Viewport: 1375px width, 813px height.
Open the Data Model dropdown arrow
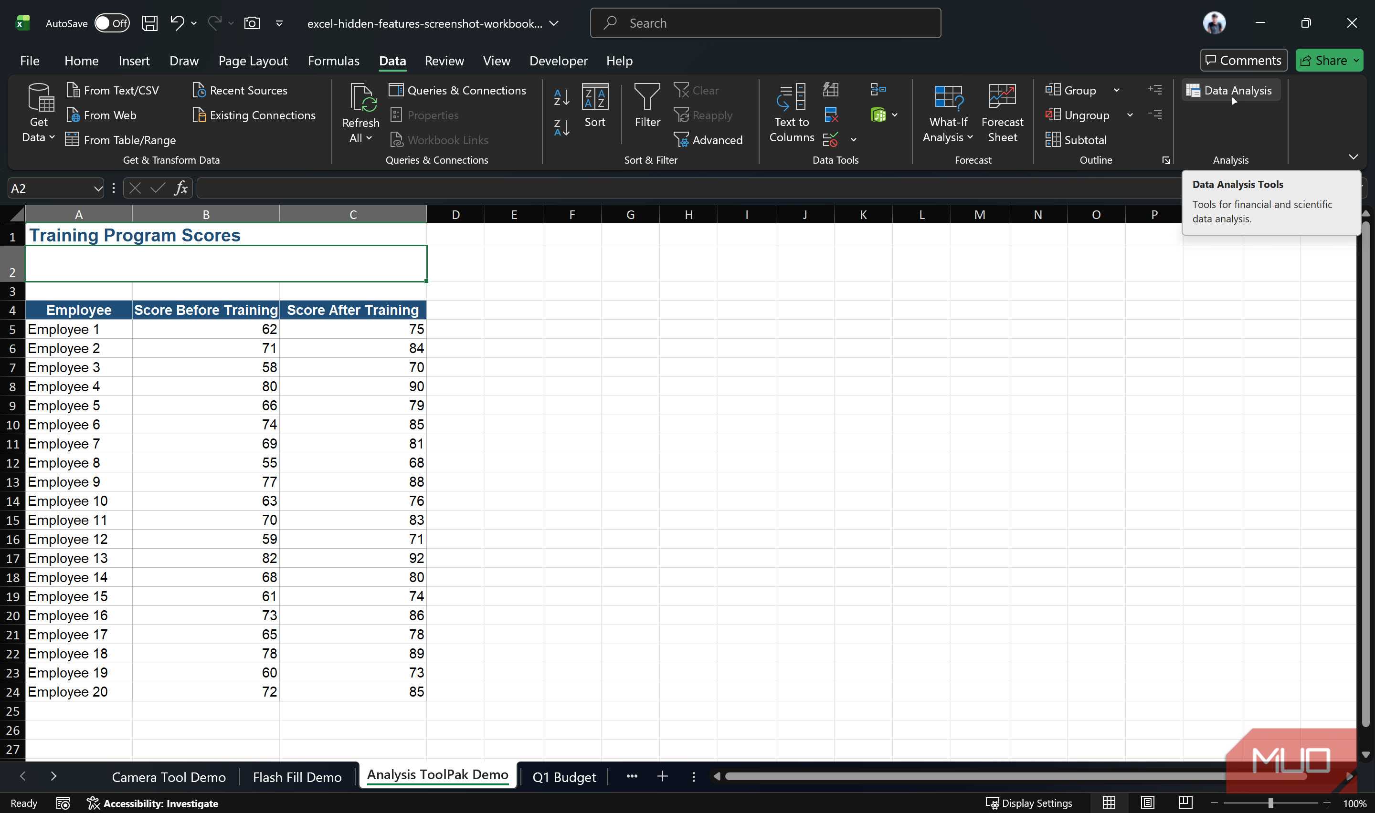[x=894, y=115]
